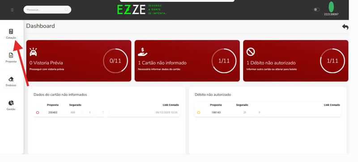Open the 0 Vistoria Prévia card
The width and height of the screenshot is (358, 162).
[79, 61]
